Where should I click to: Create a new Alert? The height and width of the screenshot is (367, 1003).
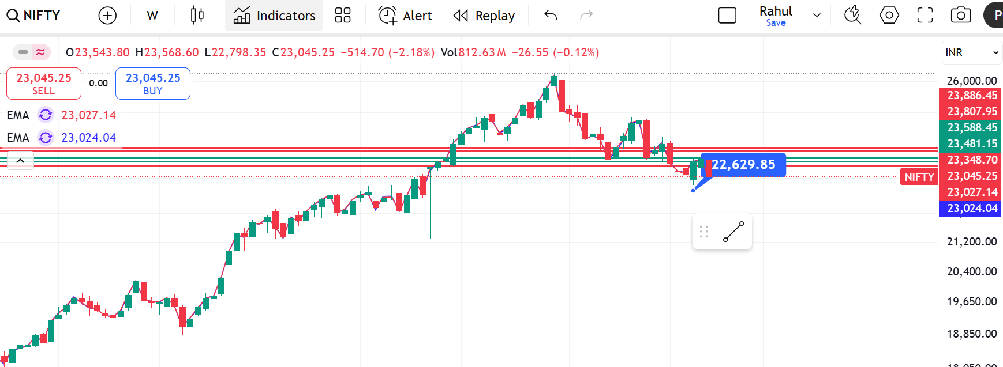point(405,16)
